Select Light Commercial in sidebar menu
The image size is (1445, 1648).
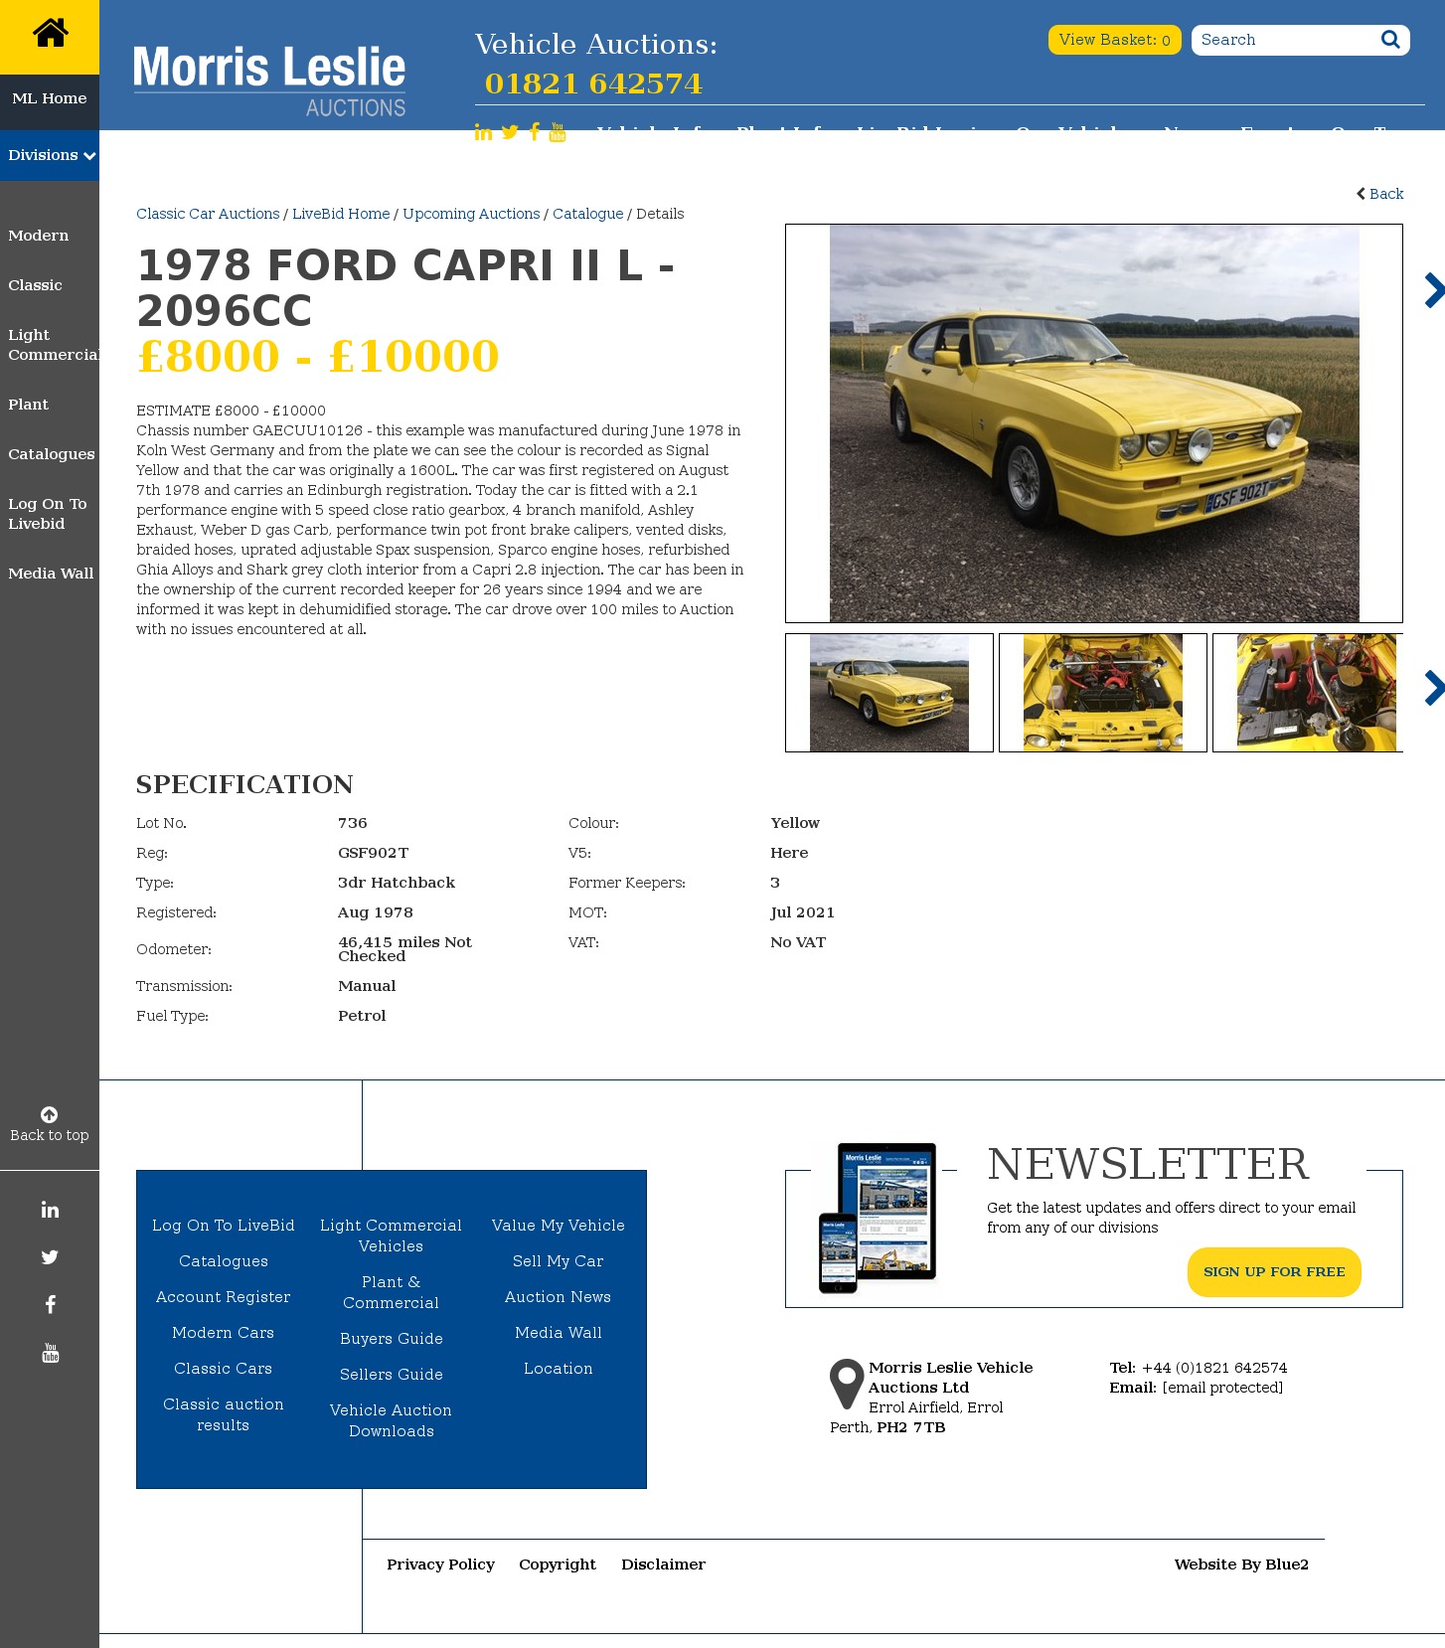[54, 345]
